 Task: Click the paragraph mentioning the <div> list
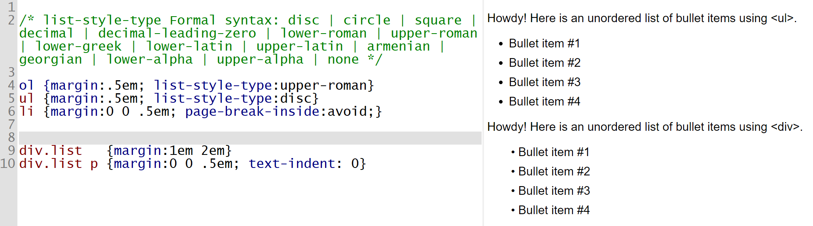coord(645,127)
